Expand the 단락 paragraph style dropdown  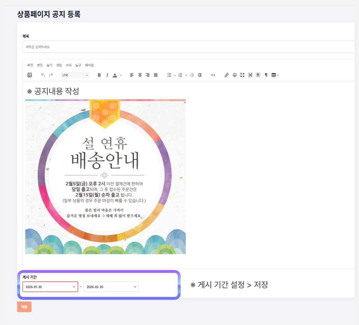click(75, 75)
